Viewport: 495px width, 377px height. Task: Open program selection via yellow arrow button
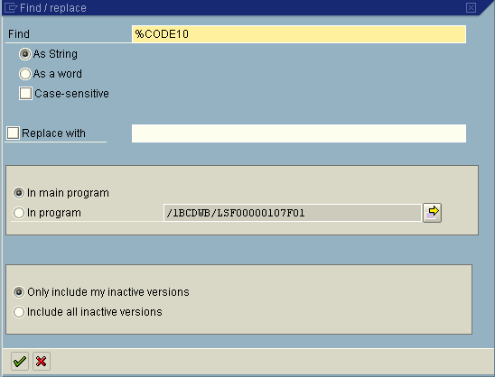432,213
